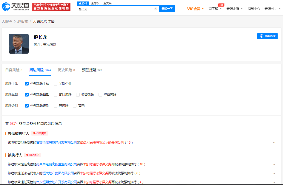
Task: Click the 高风险信息 tag beside 被执行人
Action: tap(33, 155)
